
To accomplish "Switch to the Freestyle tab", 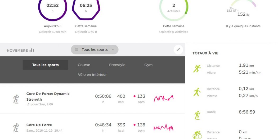I will point(117,65).
